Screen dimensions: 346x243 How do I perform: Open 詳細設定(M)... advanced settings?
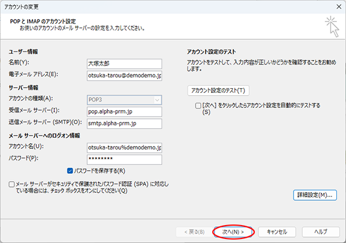[x=315, y=195]
